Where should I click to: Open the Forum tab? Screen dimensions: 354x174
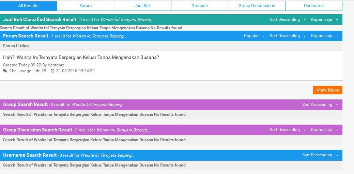click(85, 6)
